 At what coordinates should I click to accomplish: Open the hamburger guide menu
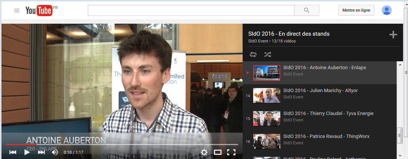click(x=17, y=11)
